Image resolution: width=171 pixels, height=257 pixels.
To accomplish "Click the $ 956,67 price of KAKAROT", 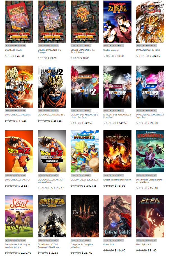I will coord(24,186).
